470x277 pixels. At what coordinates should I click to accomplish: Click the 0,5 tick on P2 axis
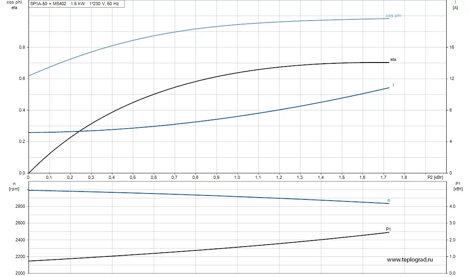click(x=132, y=177)
